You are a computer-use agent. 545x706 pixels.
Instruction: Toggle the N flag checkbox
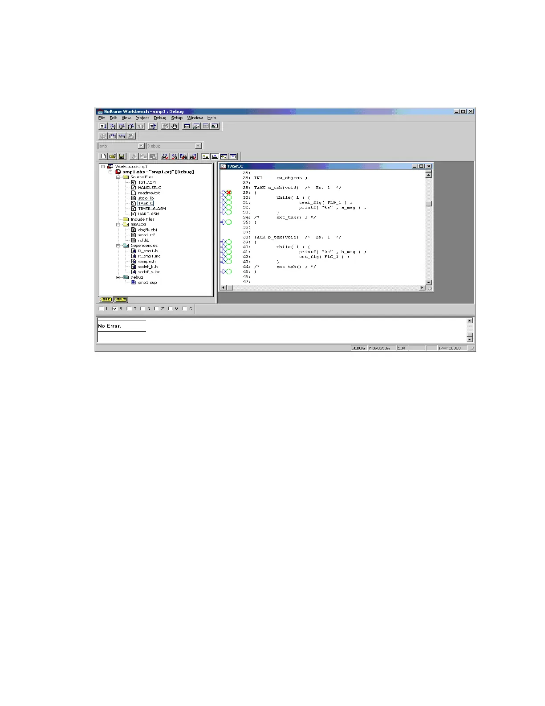(143, 308)
